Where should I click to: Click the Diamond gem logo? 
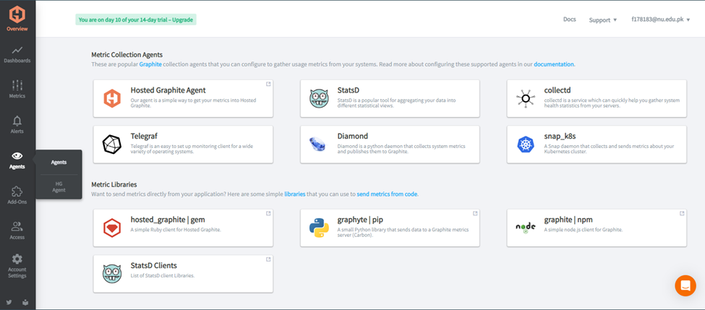pos(317,145)
